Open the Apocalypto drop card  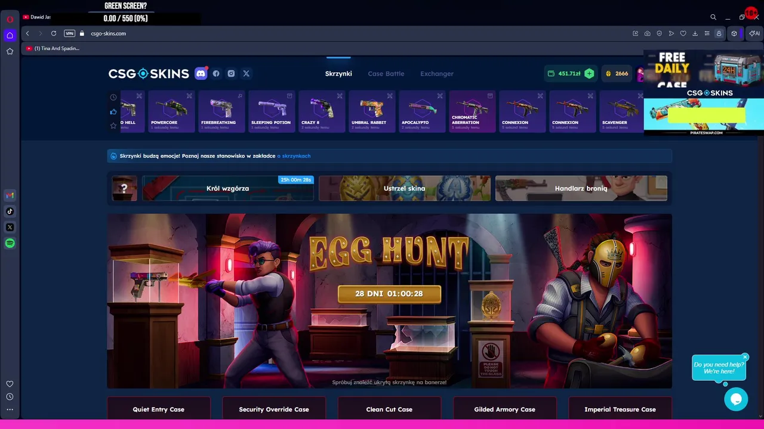click(x=422, y=111)
